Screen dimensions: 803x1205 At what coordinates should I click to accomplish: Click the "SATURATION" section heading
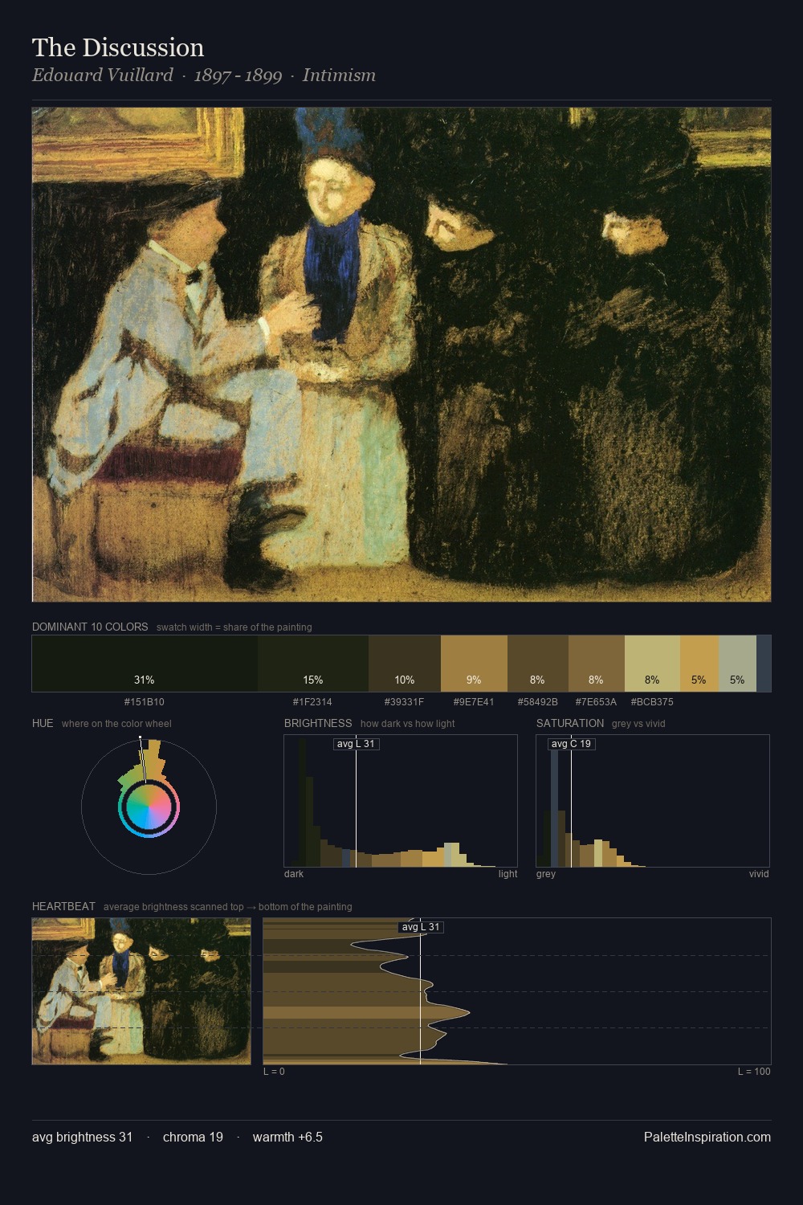point(570,723)
